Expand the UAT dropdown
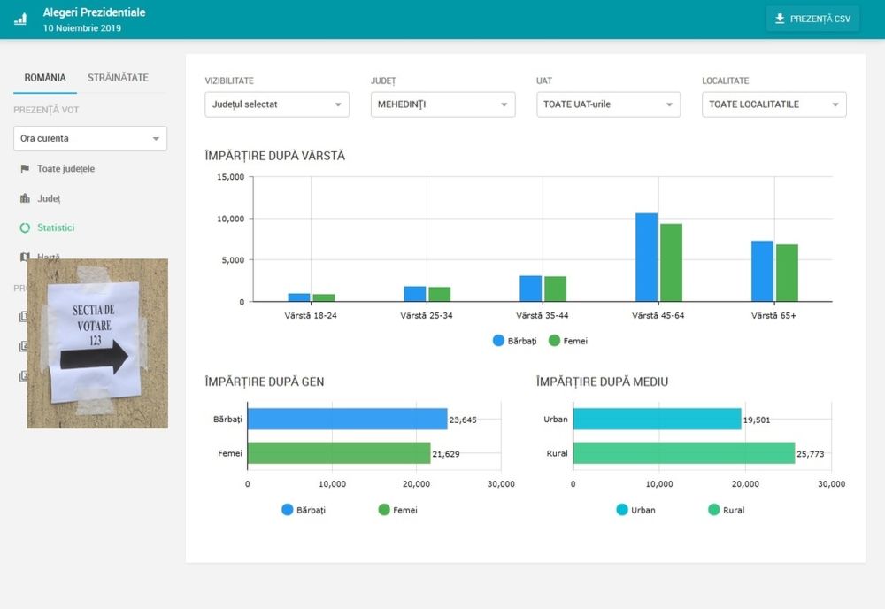This screenshot has width=885, height=609. point(608,104)
